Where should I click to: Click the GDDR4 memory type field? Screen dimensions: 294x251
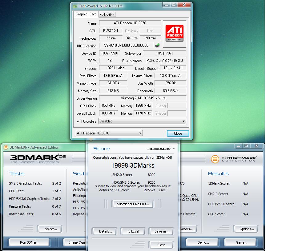click(x=113, y=83)
